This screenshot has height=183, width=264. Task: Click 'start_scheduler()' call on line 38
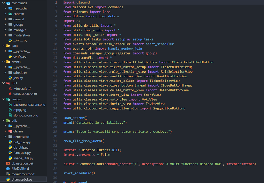click(79, 173)
